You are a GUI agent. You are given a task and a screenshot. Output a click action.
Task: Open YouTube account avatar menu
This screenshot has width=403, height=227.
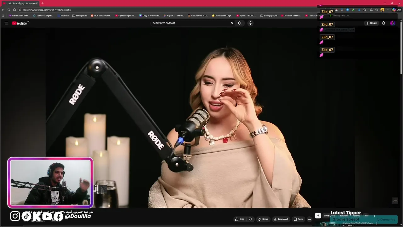(392, 23)
